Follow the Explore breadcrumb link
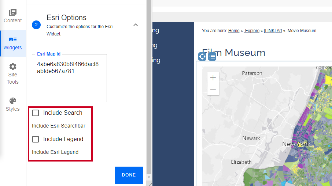The height and width of the screenshot is (186, 332). click(x=252, y=31)
